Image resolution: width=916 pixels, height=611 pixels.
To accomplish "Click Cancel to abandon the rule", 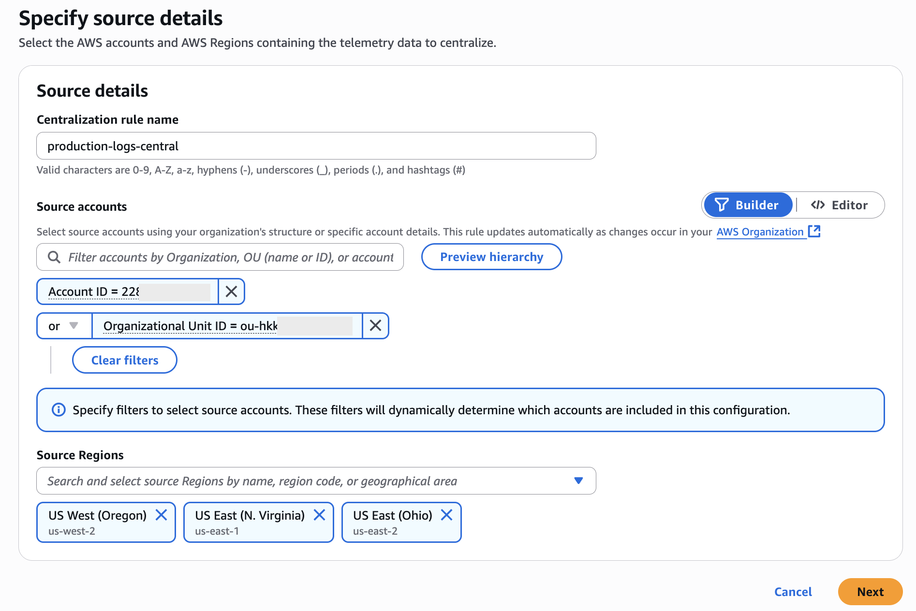I will [793, 592].
